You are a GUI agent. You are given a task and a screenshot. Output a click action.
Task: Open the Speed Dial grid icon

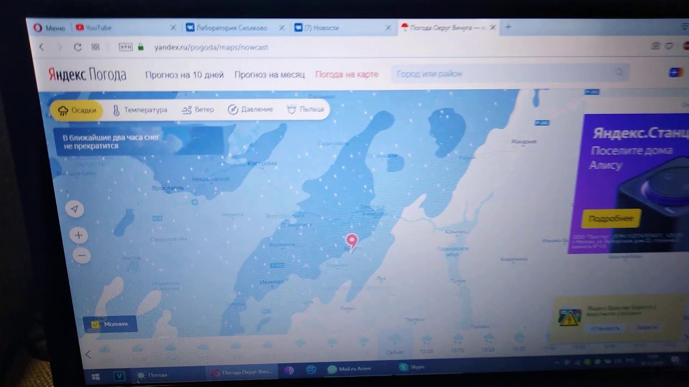click(x=96, y=47)
